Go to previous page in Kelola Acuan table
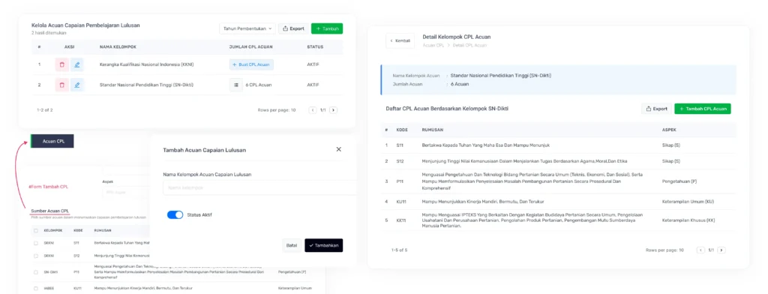 pos(313,110)
